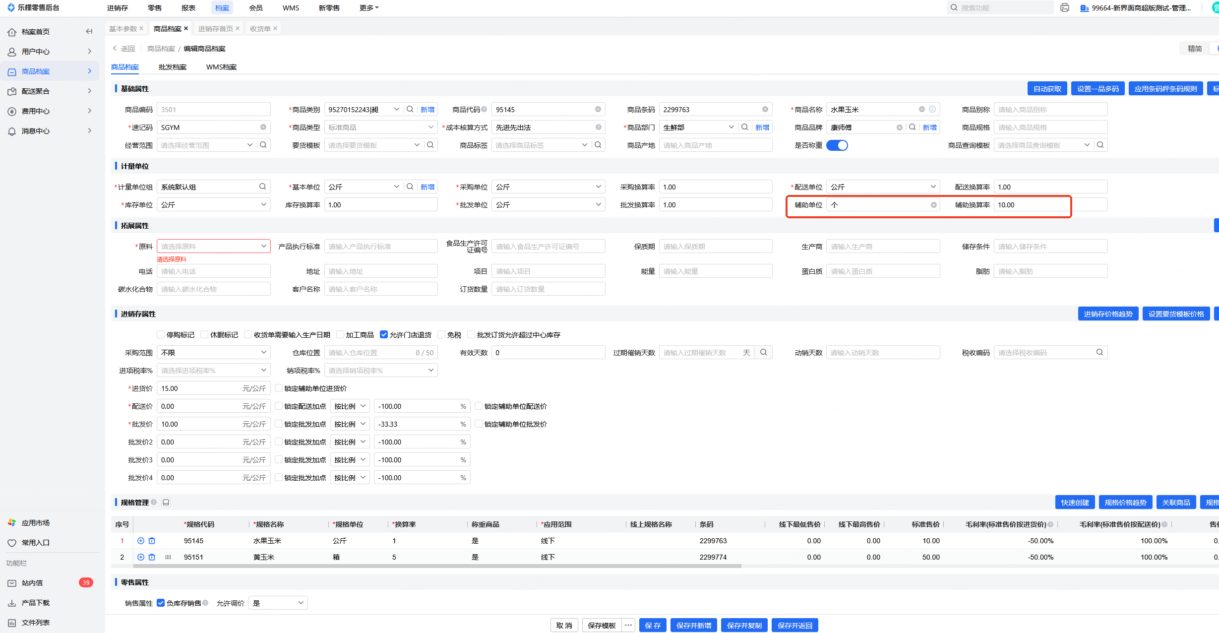Viewport: 1219px width, 633px height.
Task: Click the 保存并返回 button
Action: [x=794, y=626]
